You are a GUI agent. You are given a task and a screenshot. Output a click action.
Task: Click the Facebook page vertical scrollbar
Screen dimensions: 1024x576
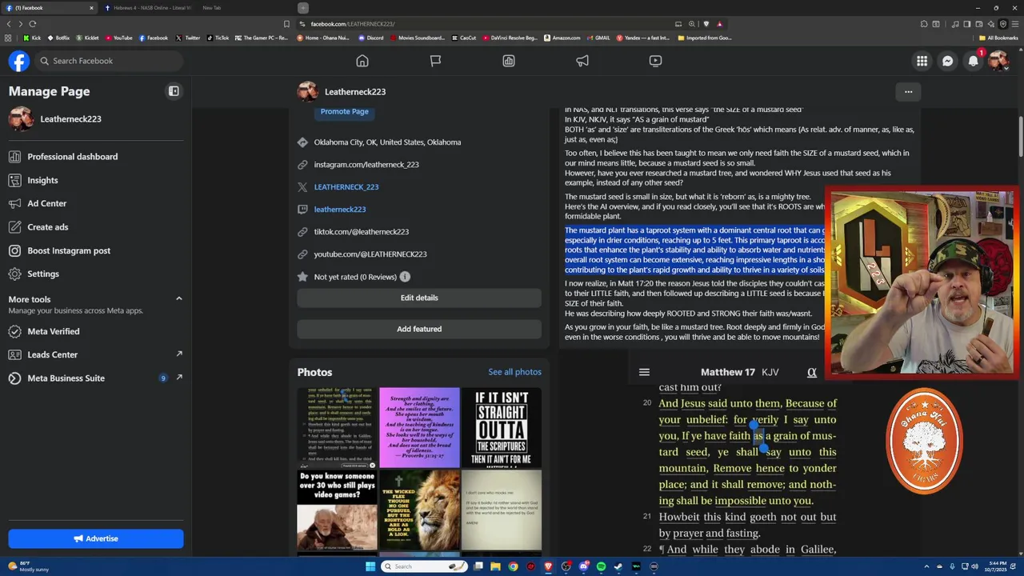pyautogui.click(x=1019, y=136)
